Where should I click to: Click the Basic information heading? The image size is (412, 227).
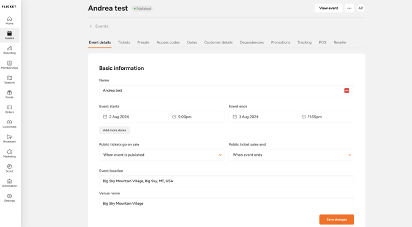(x=121, y=68)
